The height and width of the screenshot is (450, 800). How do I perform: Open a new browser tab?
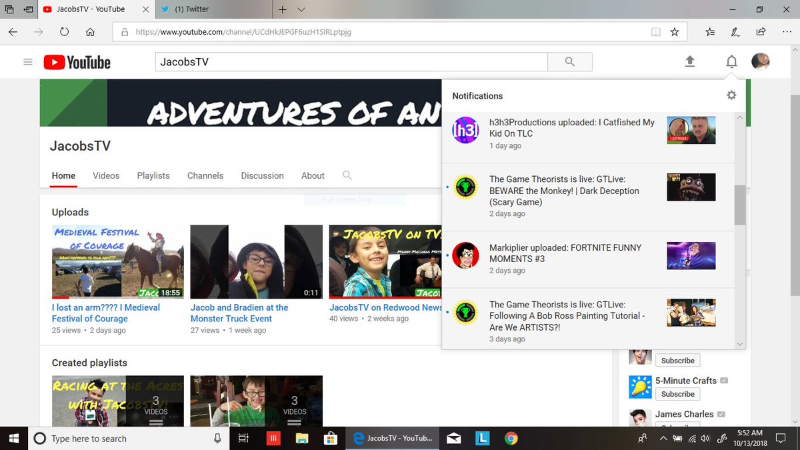[x=283, y=9]
